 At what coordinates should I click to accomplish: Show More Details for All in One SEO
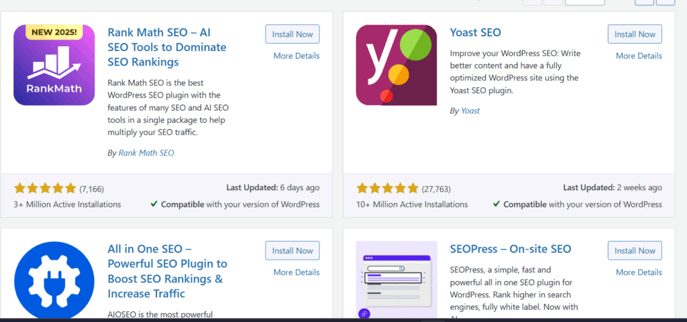point(297,272)
